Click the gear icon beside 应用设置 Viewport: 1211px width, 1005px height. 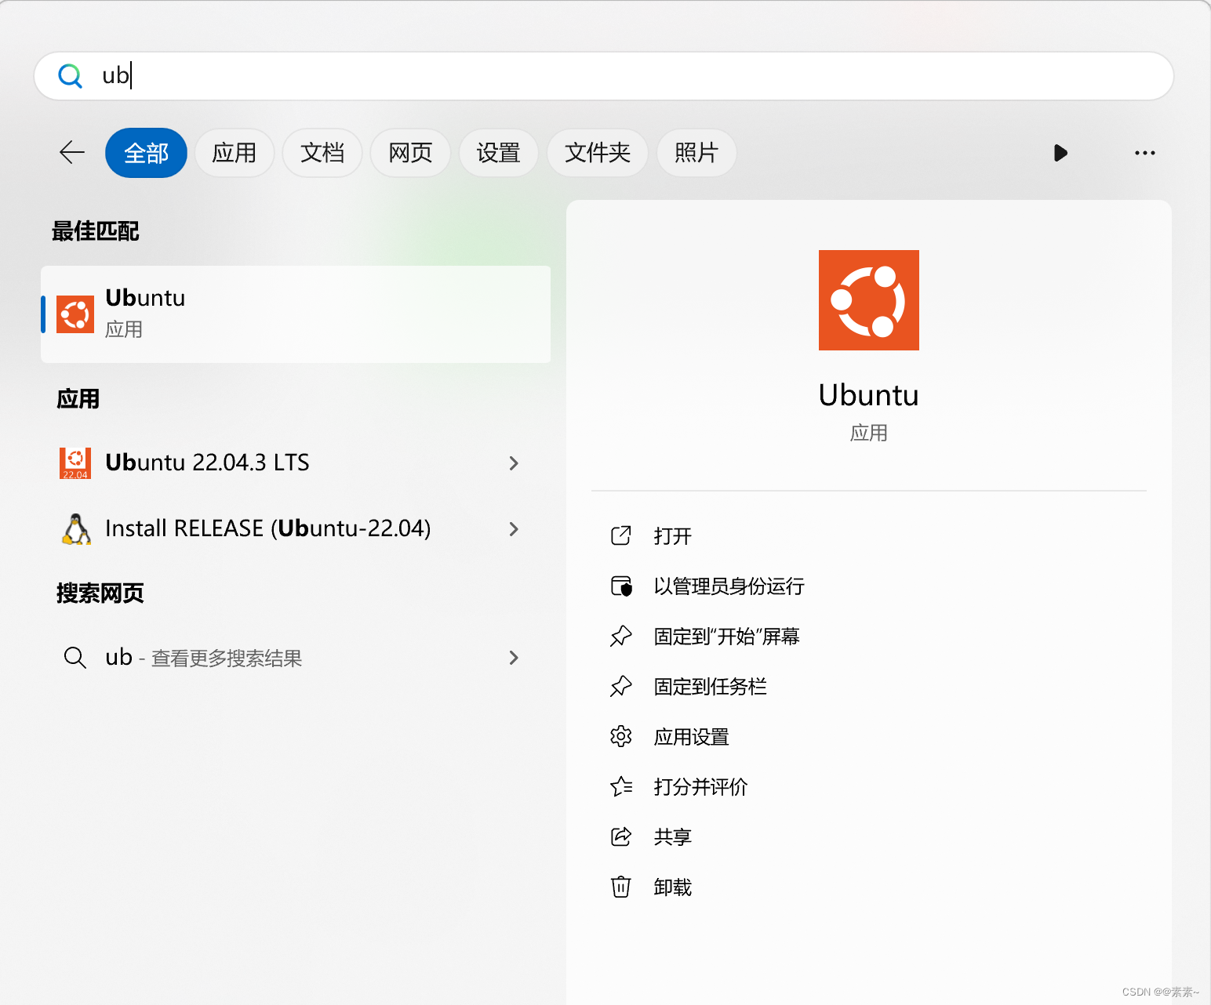pos(621,736)
